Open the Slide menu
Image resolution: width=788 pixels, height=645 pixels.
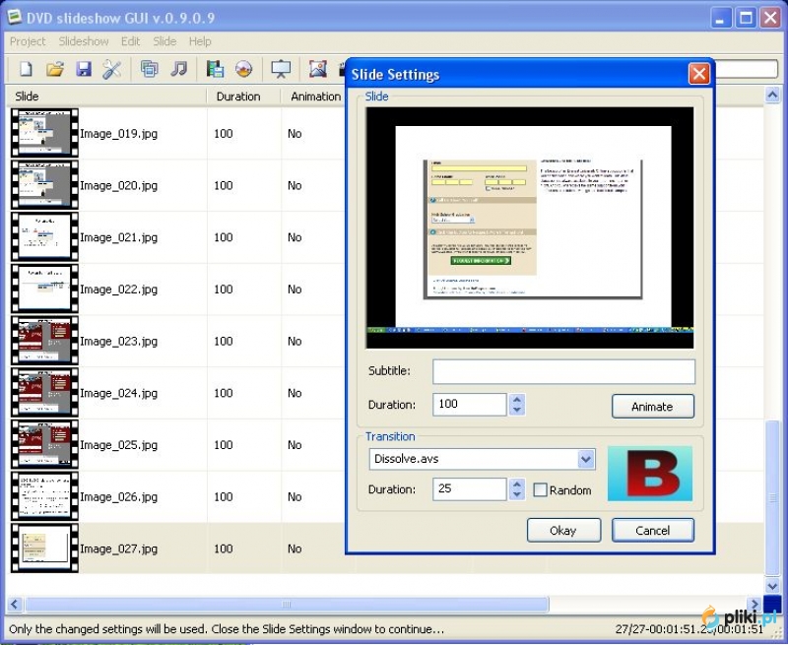pos(164,41)
